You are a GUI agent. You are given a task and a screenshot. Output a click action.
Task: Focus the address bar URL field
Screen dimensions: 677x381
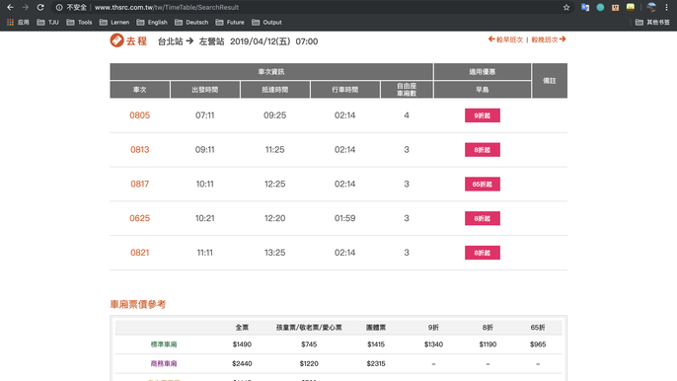tap(302, 7)
